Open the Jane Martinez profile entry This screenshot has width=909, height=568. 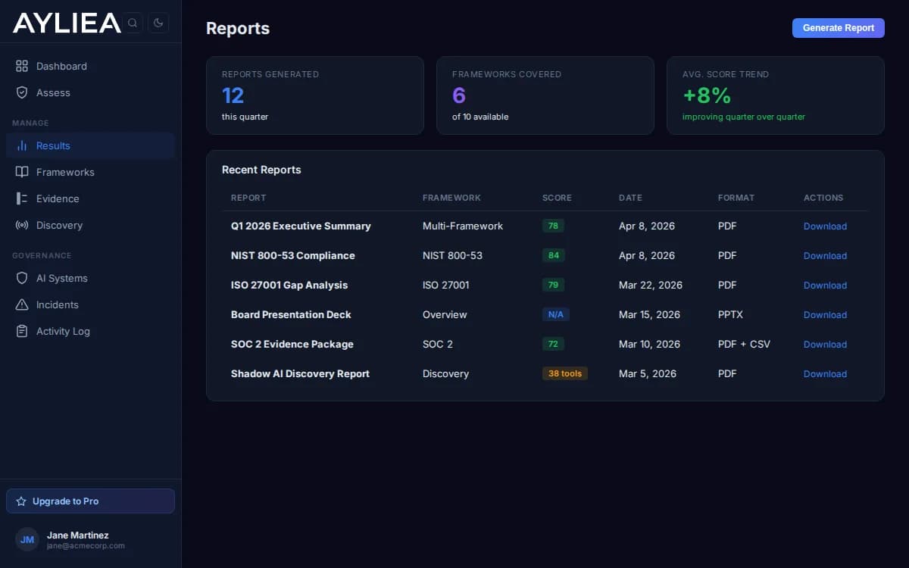click(78, 539)
